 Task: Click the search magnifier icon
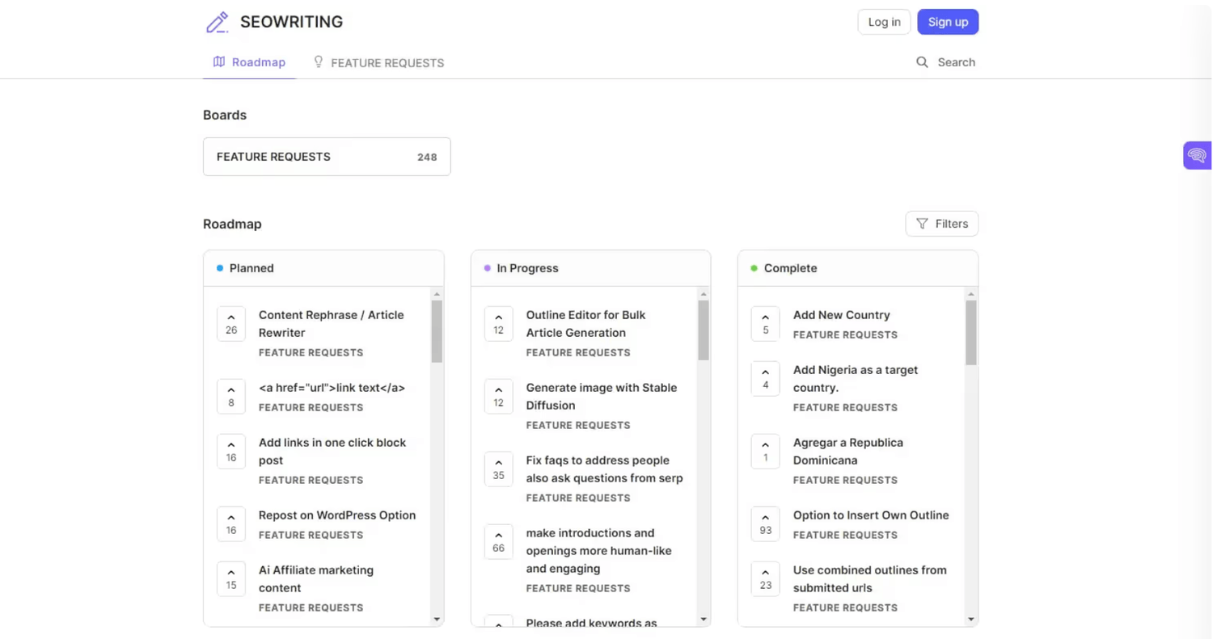[922, 62]
